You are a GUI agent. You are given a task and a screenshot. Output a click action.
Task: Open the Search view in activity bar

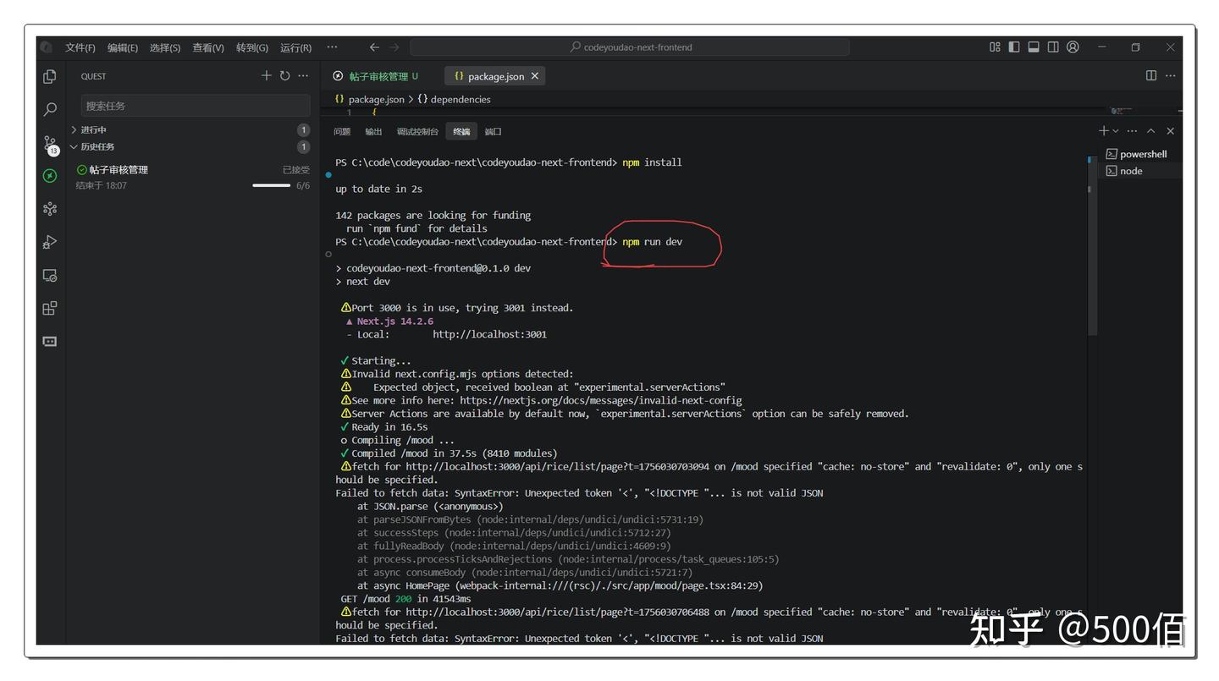[50, 109]
